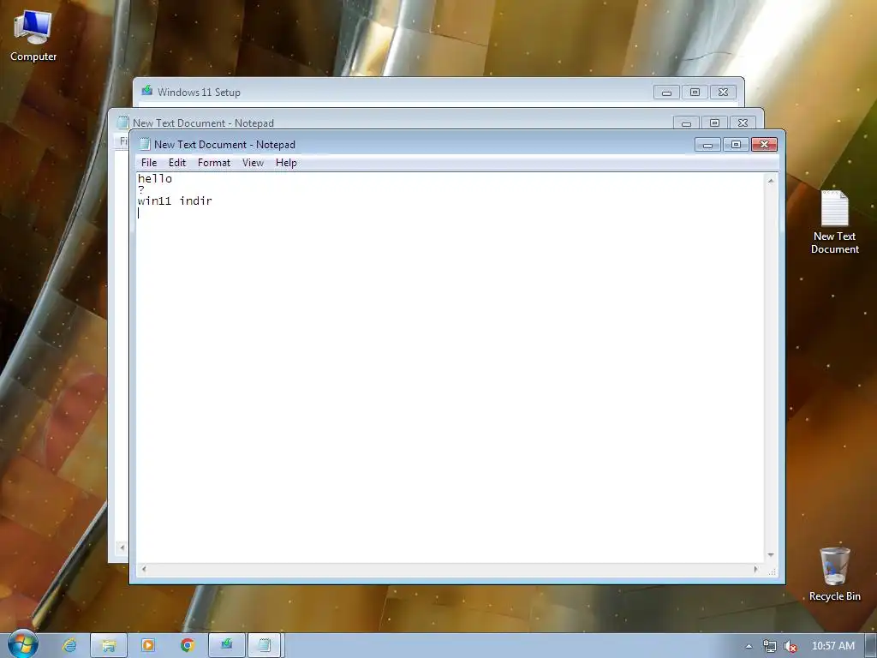Open the Help menu in Notepad

[286, 163]
